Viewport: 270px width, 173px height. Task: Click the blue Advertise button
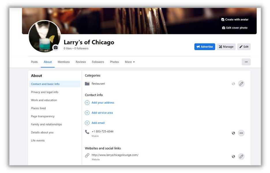coord(205,47)
